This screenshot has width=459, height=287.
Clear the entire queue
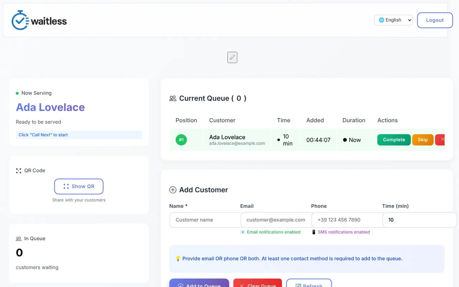(x=257, y=283)
